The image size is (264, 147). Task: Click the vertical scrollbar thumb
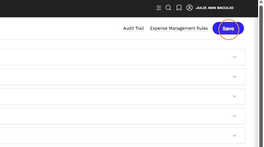(261, 76)
